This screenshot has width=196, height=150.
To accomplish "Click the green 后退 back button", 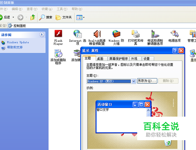I will [x=5, y=17].
